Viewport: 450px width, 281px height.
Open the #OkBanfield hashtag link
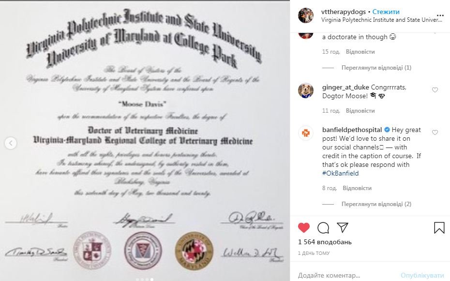pos(340,173)
